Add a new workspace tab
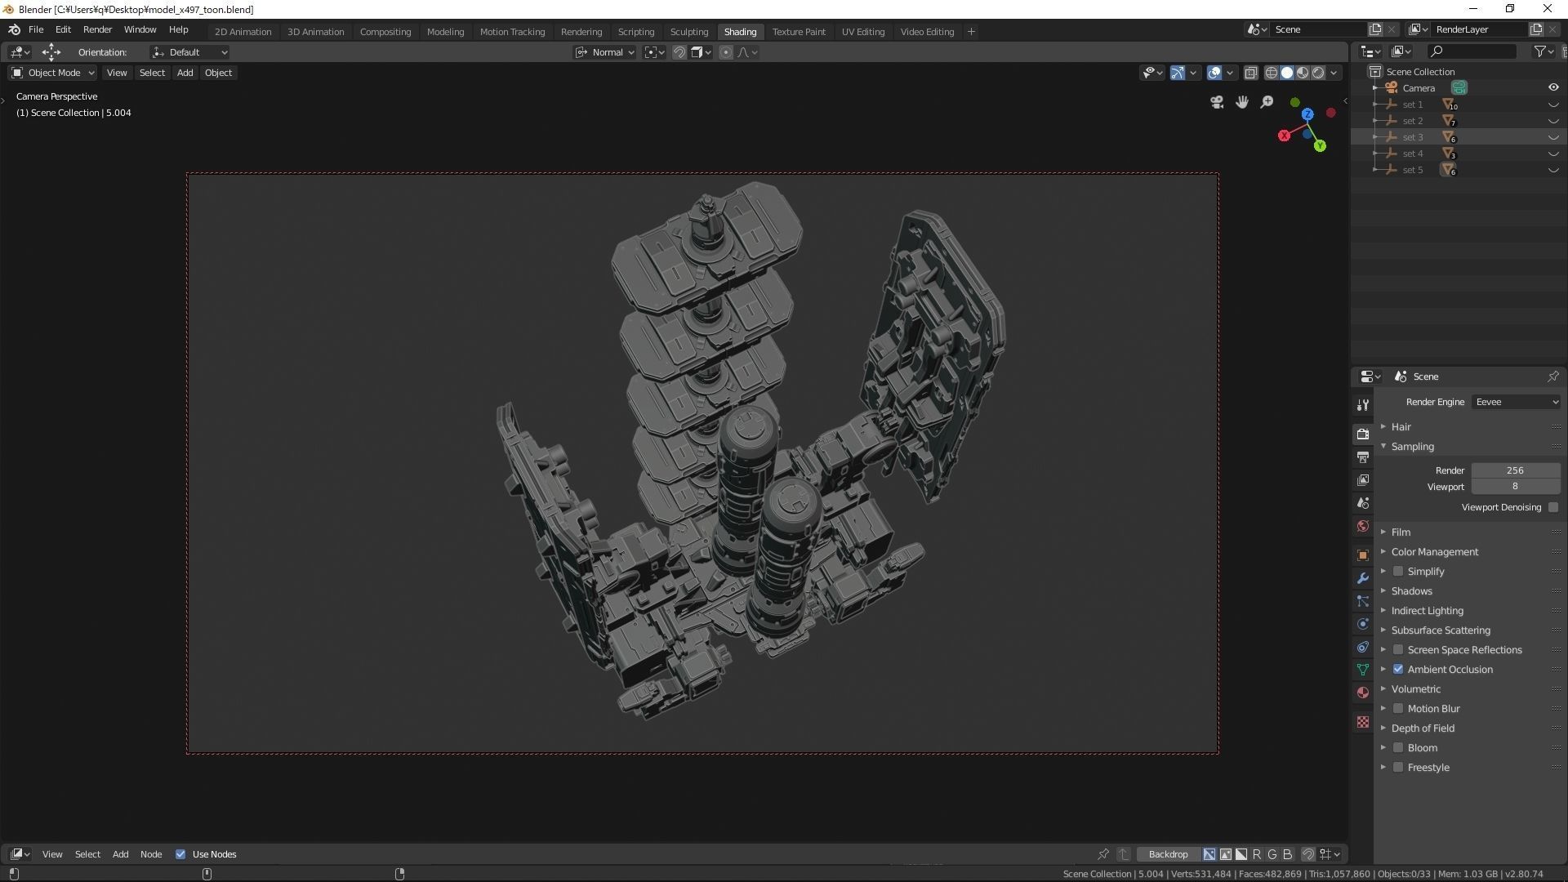The image size is (1568, 882). (971, 31)
